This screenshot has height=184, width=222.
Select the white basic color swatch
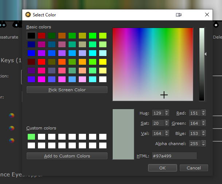103,79
